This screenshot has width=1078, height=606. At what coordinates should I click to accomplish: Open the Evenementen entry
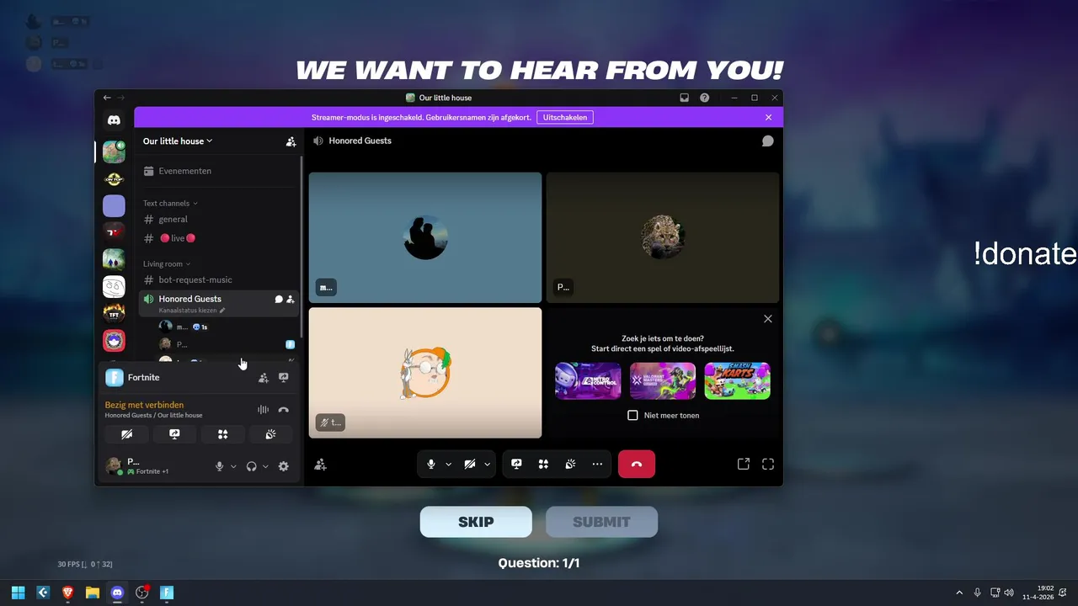click(219, 171)
